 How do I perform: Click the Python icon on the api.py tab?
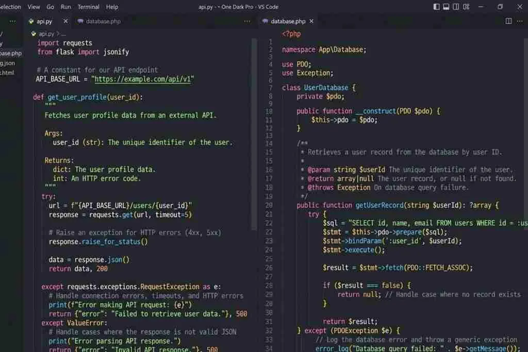pyautogui.click(x=31, y=21)
